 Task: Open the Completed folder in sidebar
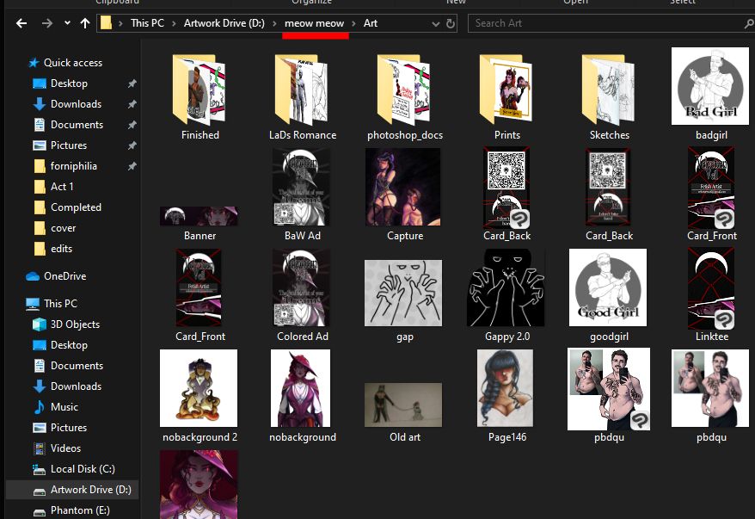[76, 207]
